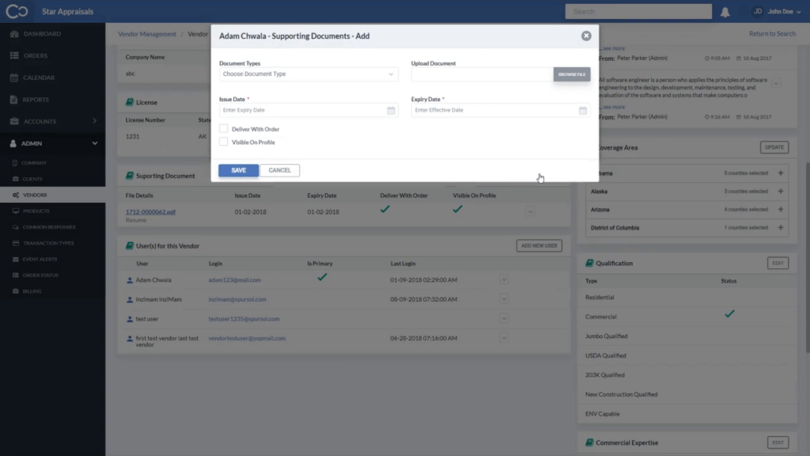
Task: Check the Deliver With Order checkbox
Action: coord(223,128)
